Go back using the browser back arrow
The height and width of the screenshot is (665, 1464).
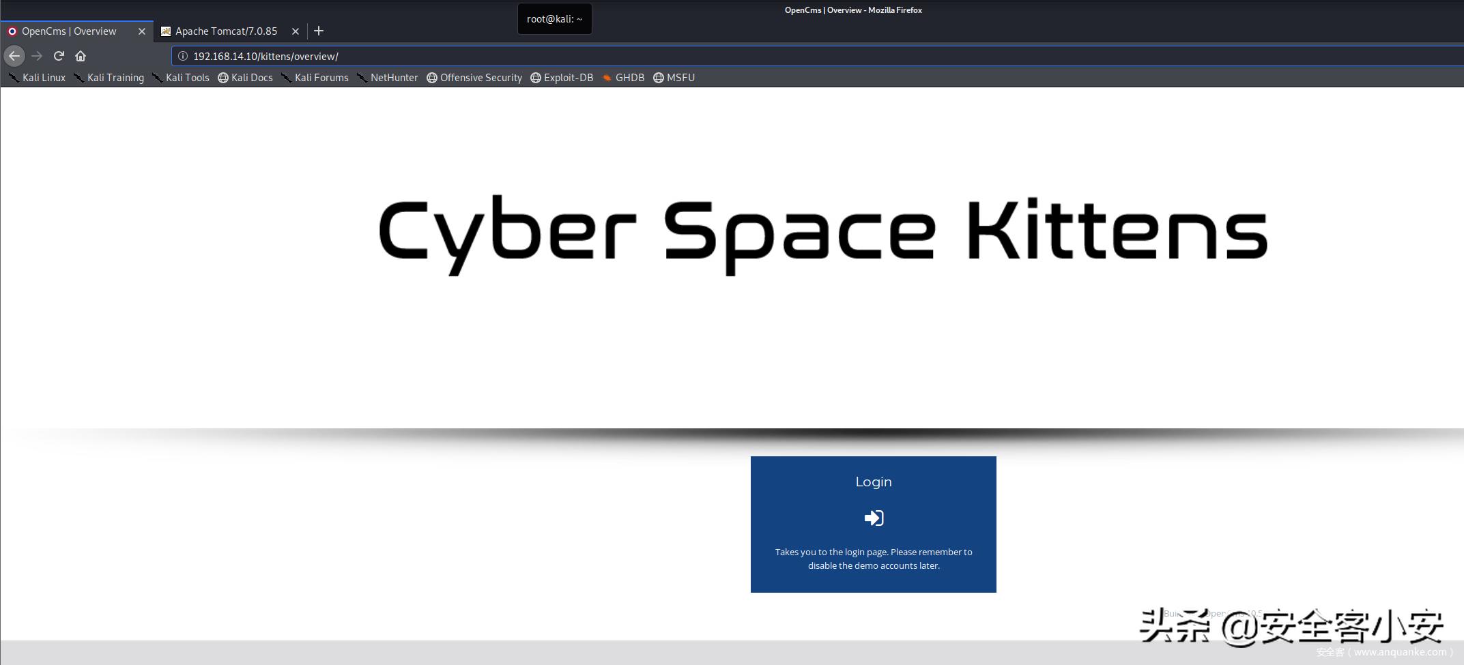(14, 56)
